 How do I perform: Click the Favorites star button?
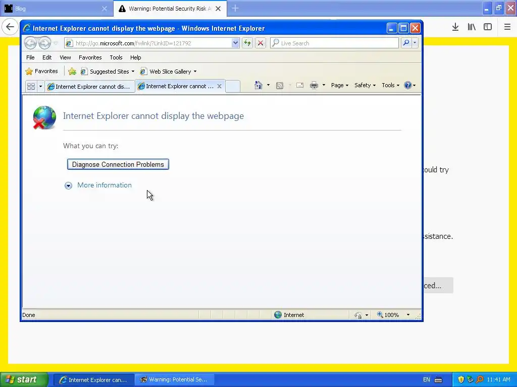click(x=41, y=71)
